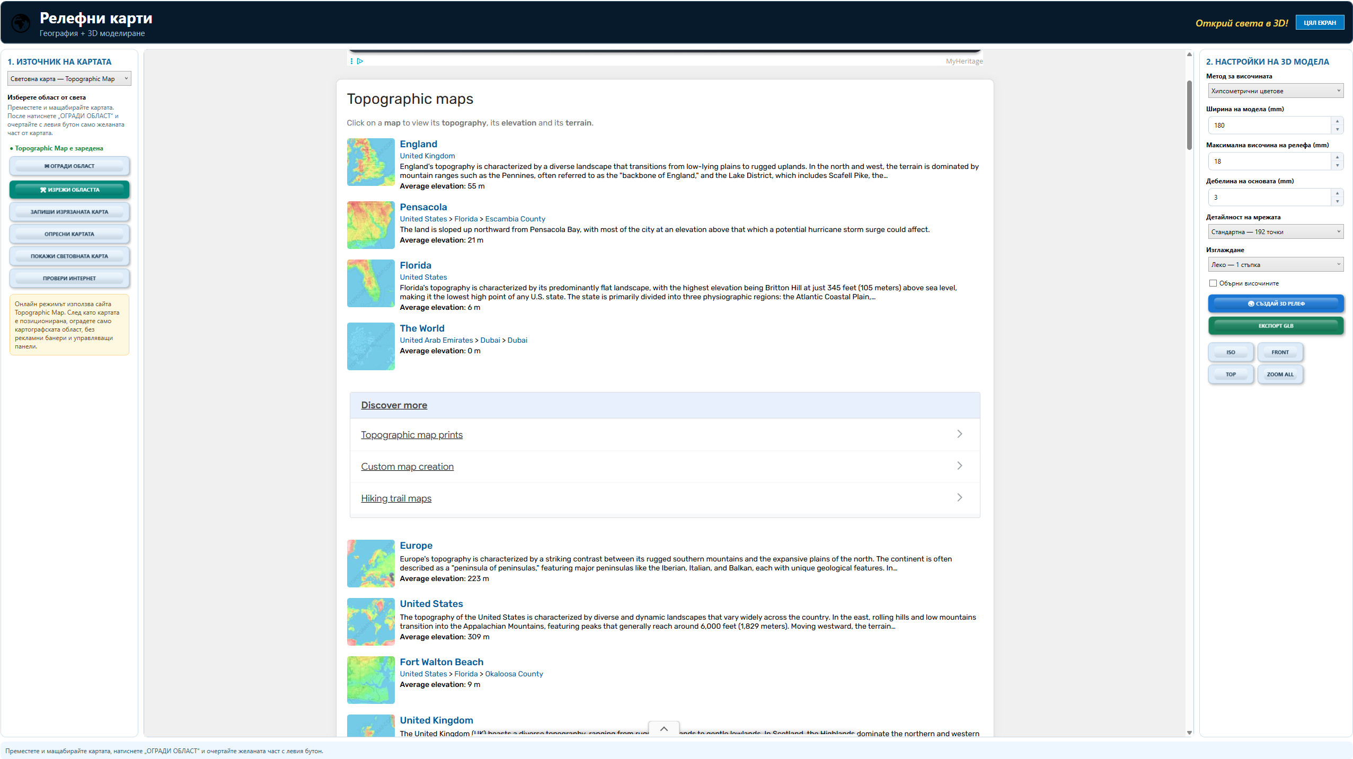Click the AdChoices triangle icon
This screenshot has height=759, width=1353.
360,61
